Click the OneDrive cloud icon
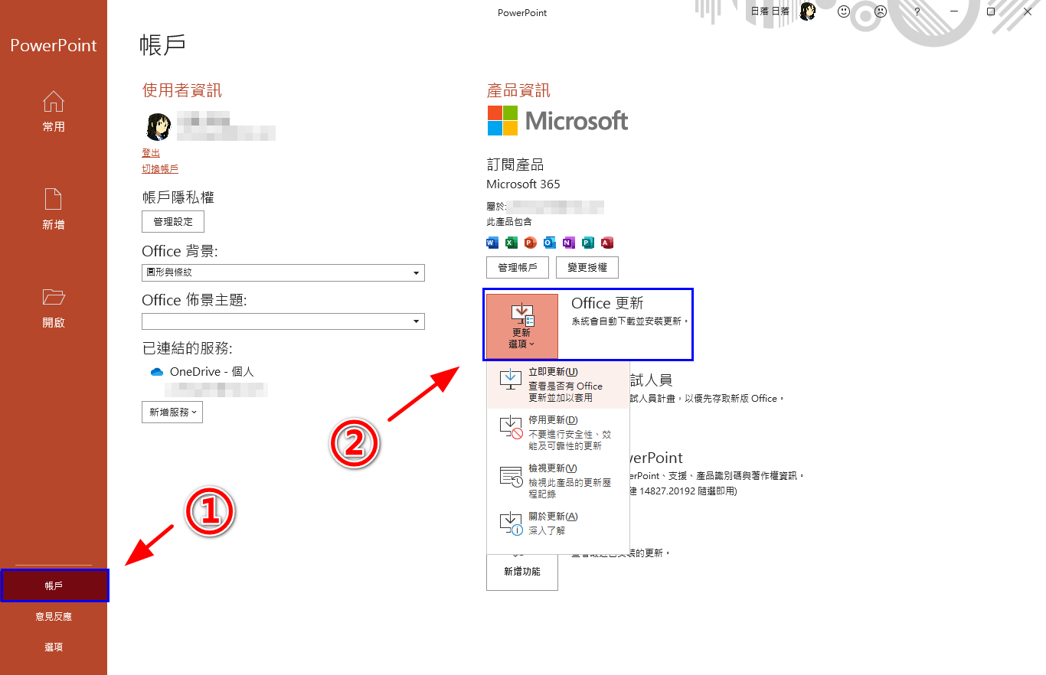Image resolution: width=1046 pixels, height=675 pixels. coord(157,372)
